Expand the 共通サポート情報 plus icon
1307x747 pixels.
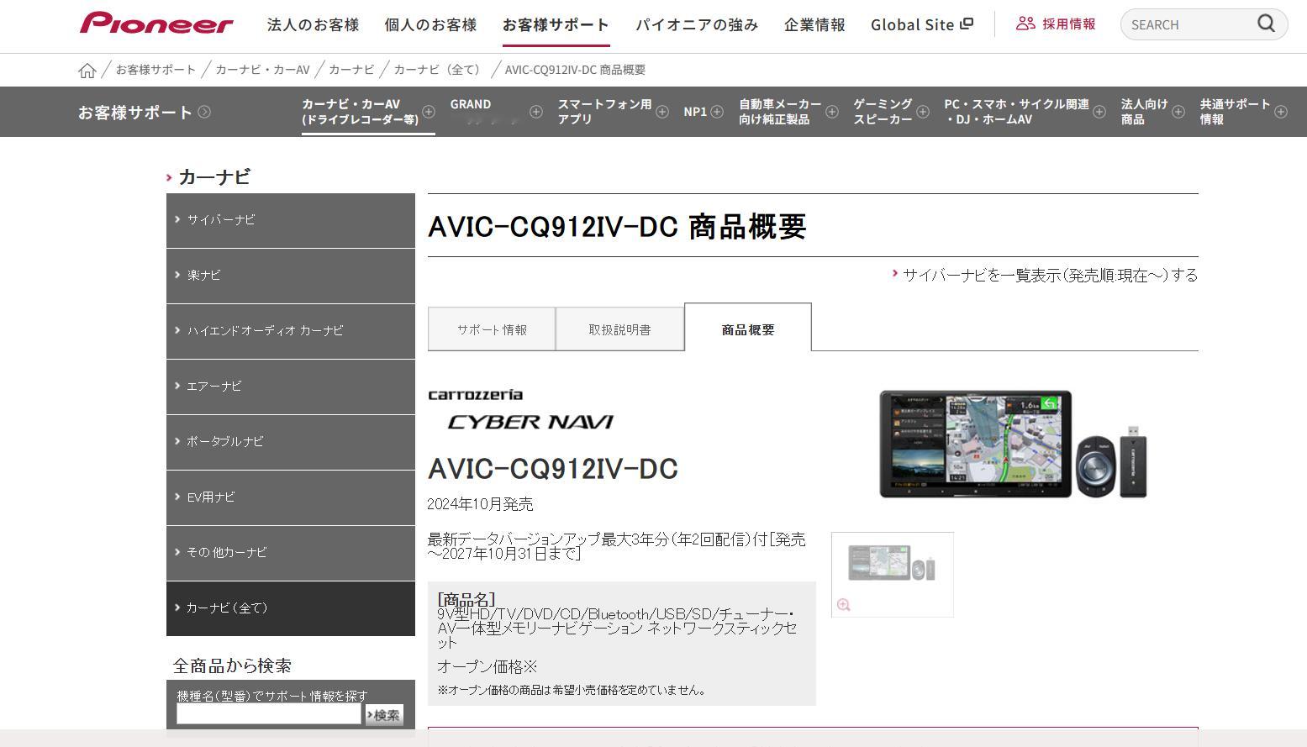click(x=1281, y=112)
